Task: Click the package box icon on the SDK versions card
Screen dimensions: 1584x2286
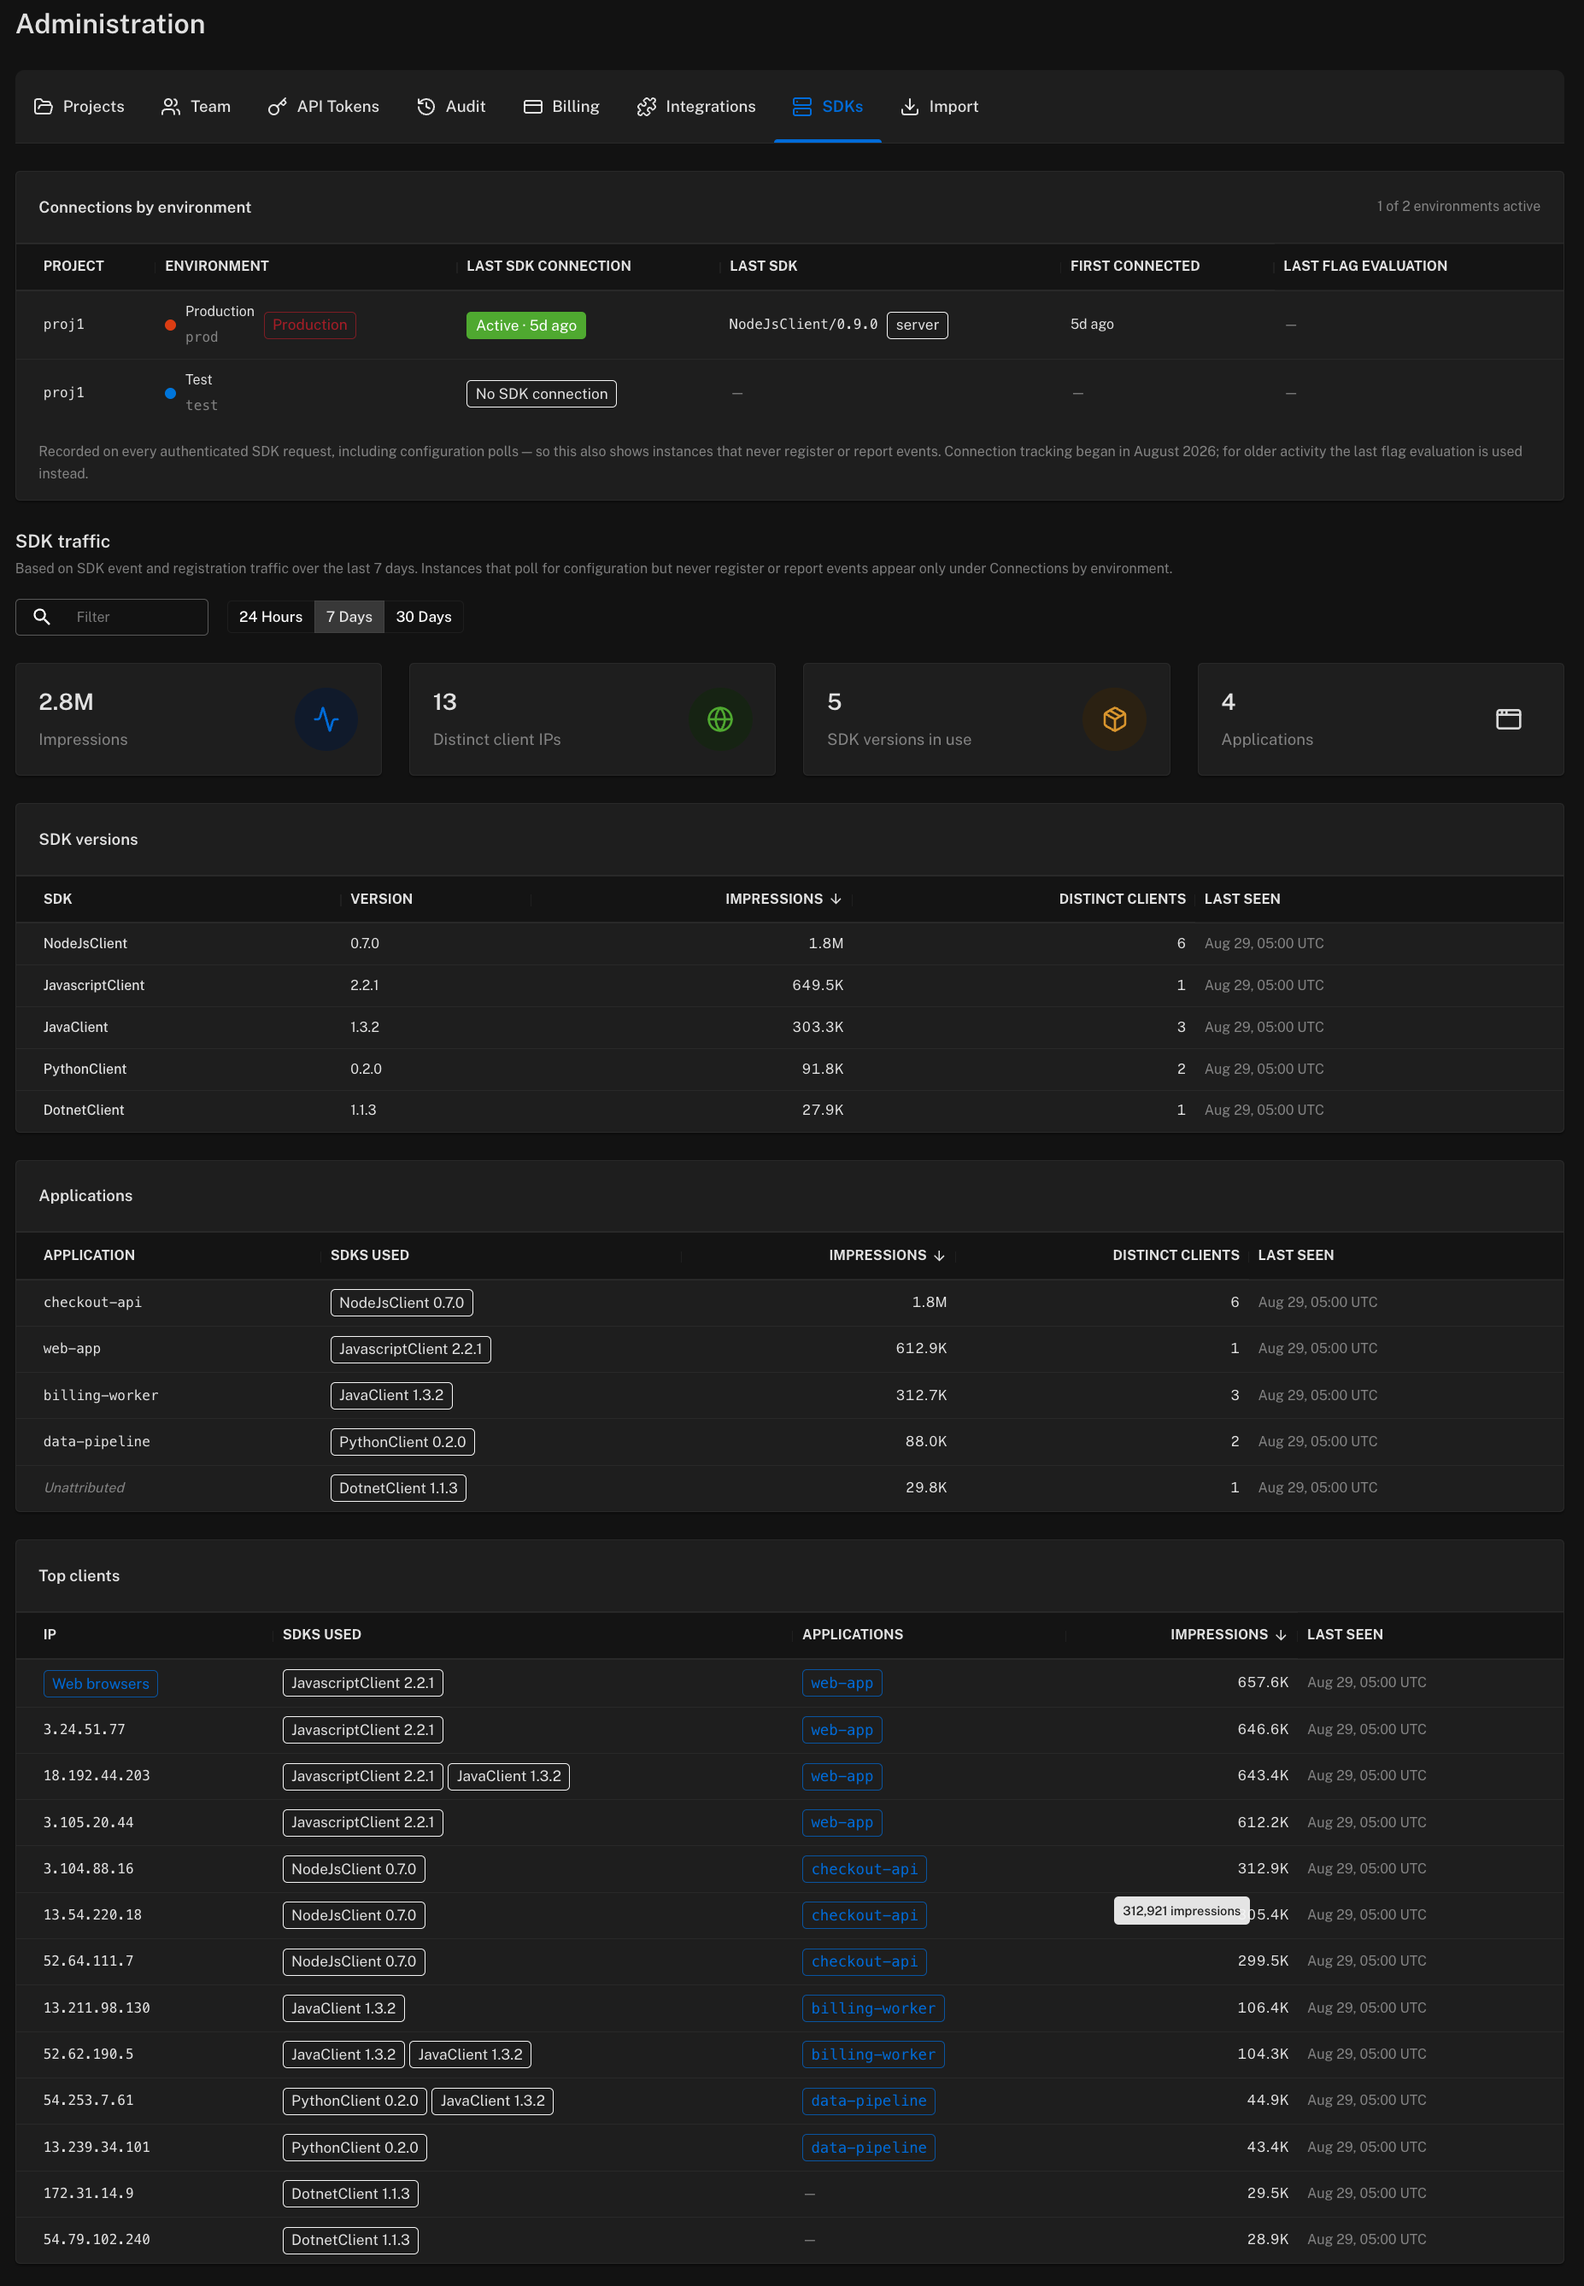Action: (x=1113, y=719)
